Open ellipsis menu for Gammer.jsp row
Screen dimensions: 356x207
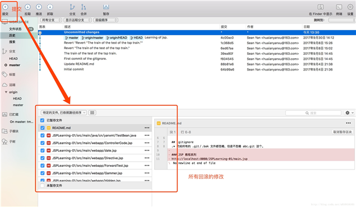coord(147,173)
